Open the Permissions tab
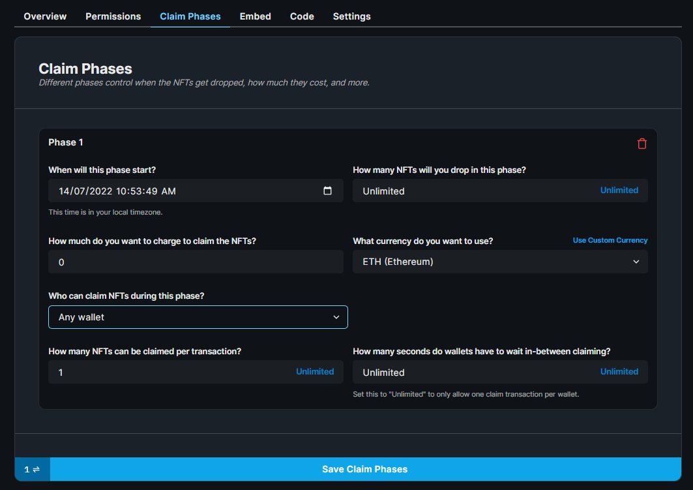Image resolution: width=693 pixels, height=490 pixels. [113, 16]
